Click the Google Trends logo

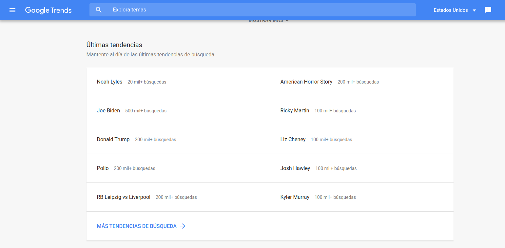[48, 10]
